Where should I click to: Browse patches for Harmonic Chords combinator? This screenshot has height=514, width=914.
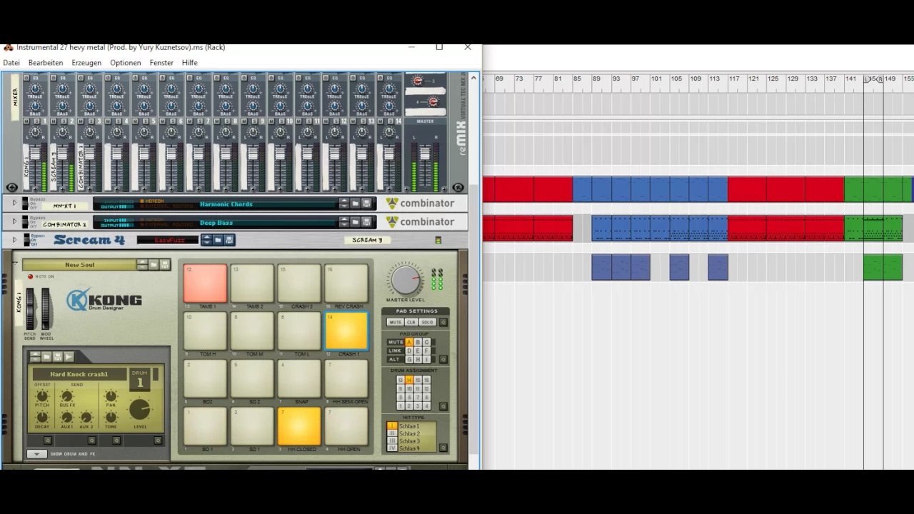[355, 203]
